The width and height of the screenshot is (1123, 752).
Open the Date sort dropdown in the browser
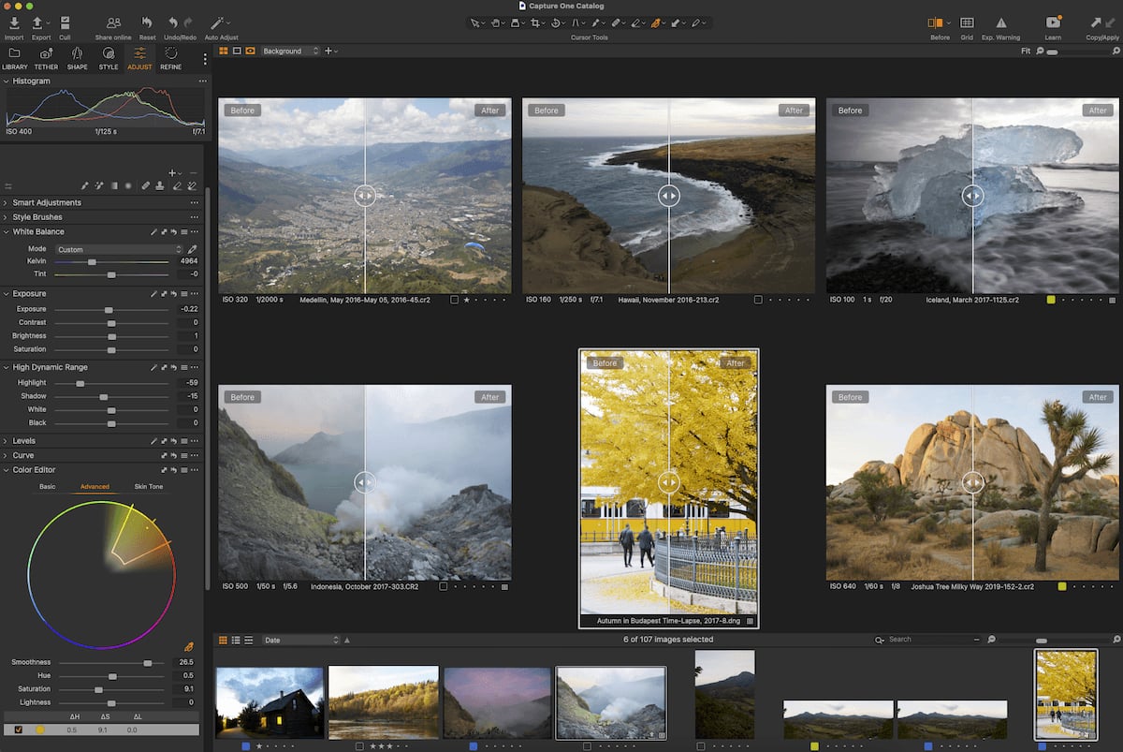pyautogui.click(x=299, y=641)
